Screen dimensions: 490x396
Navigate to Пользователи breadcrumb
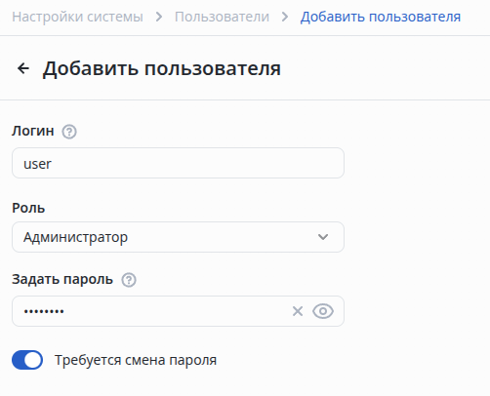(x=222, y=17)
